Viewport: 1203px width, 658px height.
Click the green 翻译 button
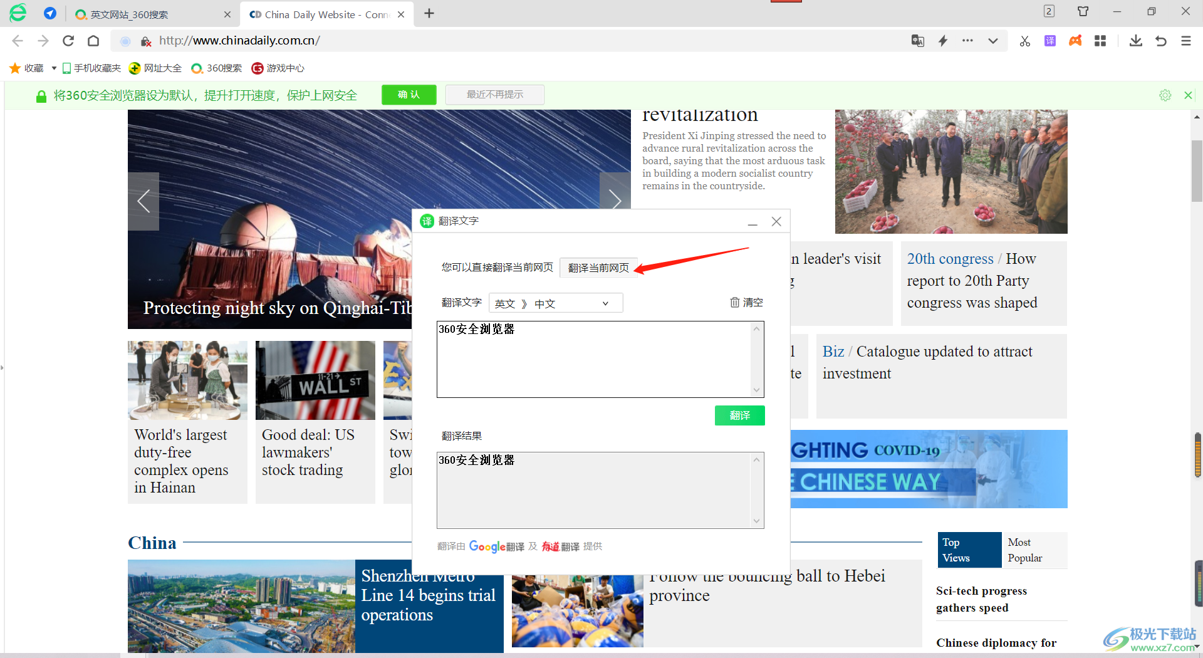[x=739, y=415]
